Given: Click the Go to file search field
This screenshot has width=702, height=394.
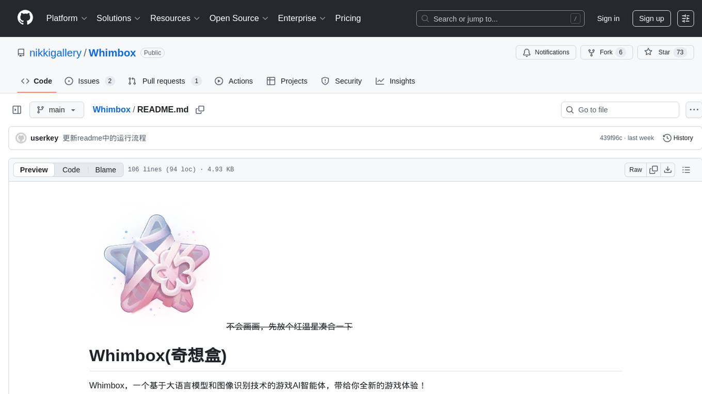Looking at the screenshot, I should click(x=619, y=110).
